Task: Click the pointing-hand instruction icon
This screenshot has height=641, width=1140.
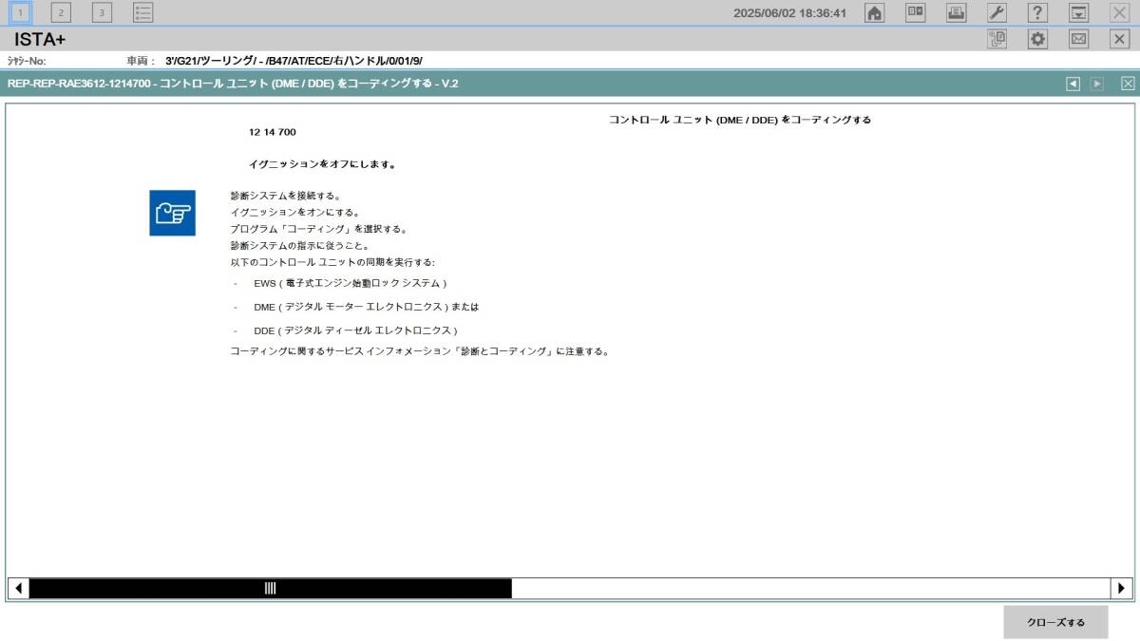Action: coord(172,215)
